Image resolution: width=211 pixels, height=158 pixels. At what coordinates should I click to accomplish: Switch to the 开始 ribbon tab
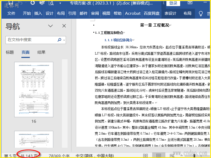tap(27, 13)
